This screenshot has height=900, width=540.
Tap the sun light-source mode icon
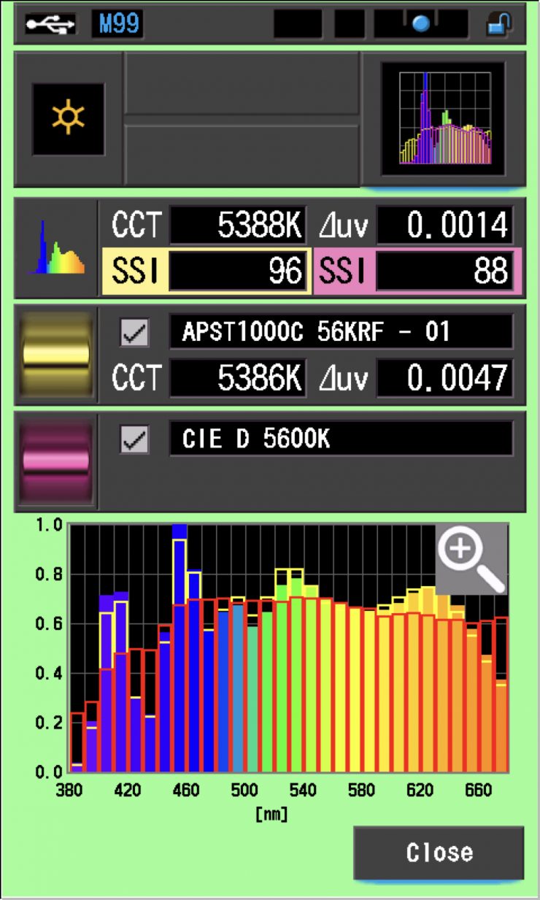(x=68, y=119)
